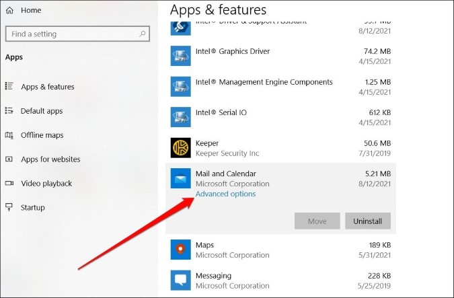Open Apps for websites page
The height and width of the screenshot is (298, 454).
[x=50, y=159]
